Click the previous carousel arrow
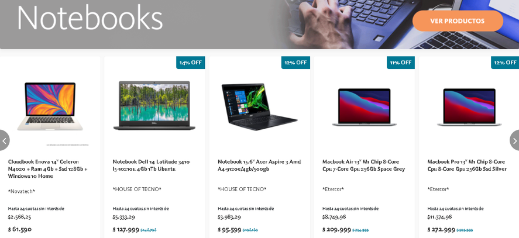 tap(4, 140)
